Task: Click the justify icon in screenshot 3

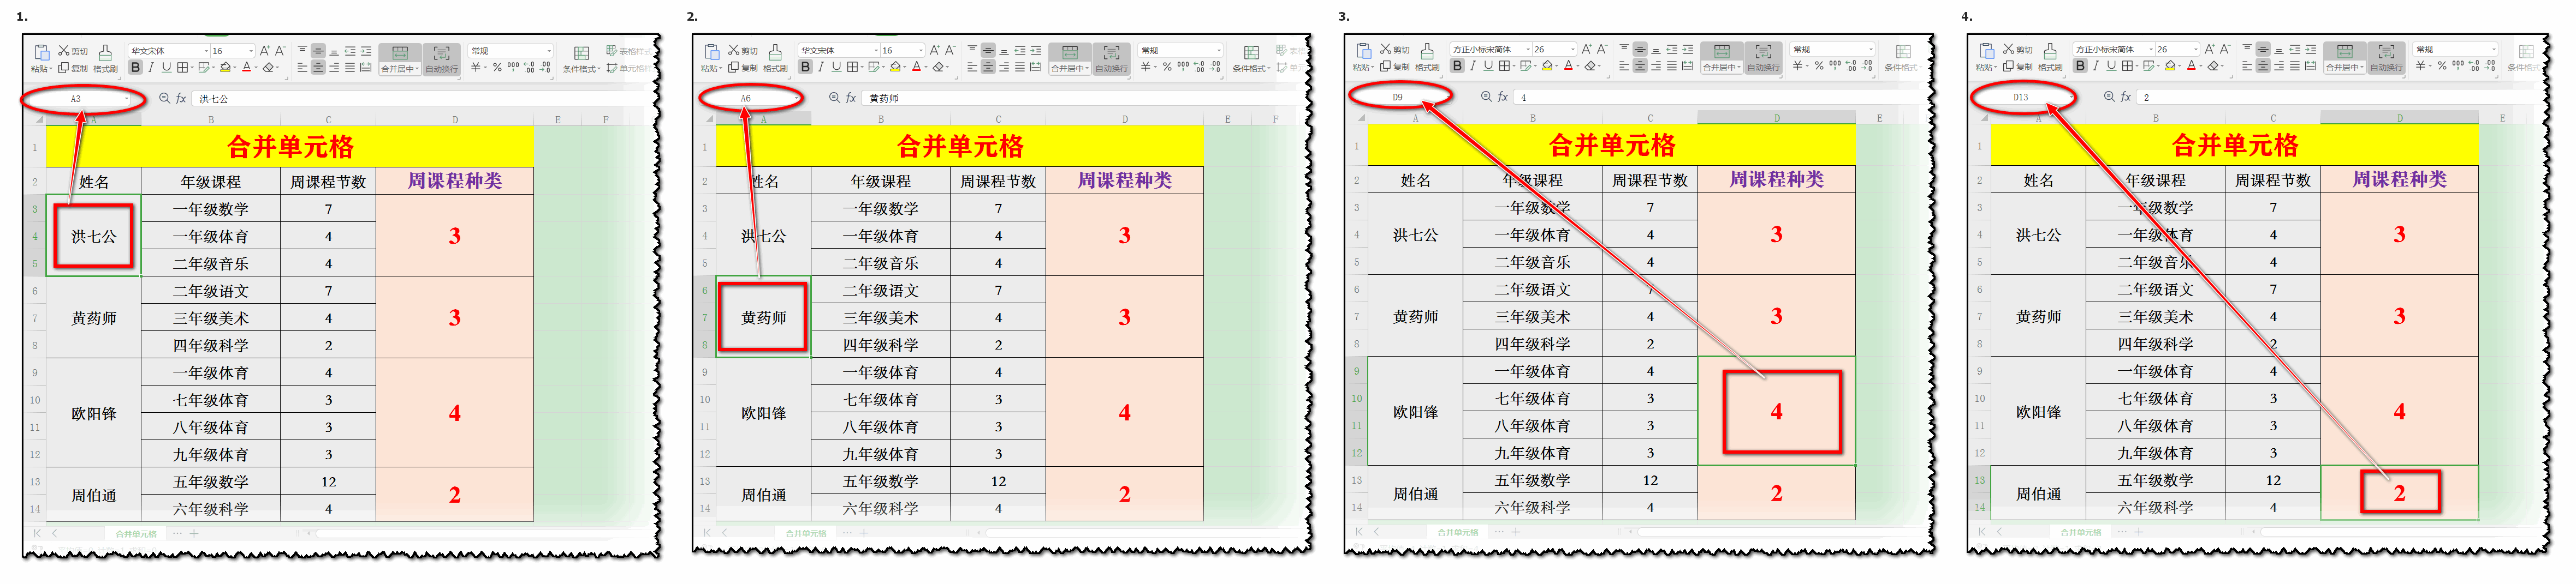Action: point(1672,67)
